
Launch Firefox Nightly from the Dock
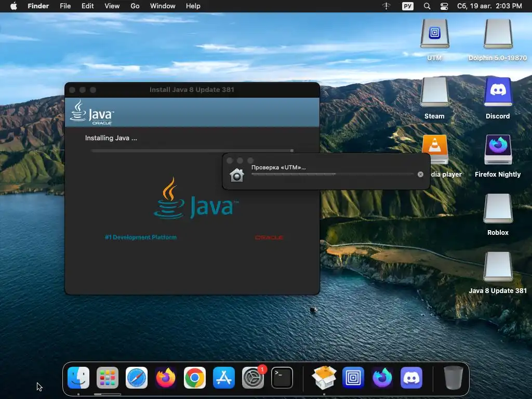[382, 378]
